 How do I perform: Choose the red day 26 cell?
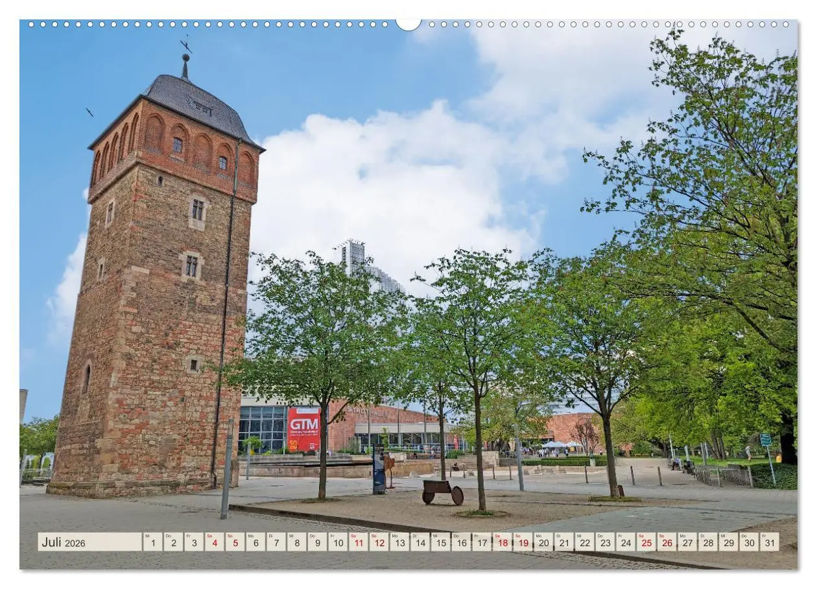667,542
